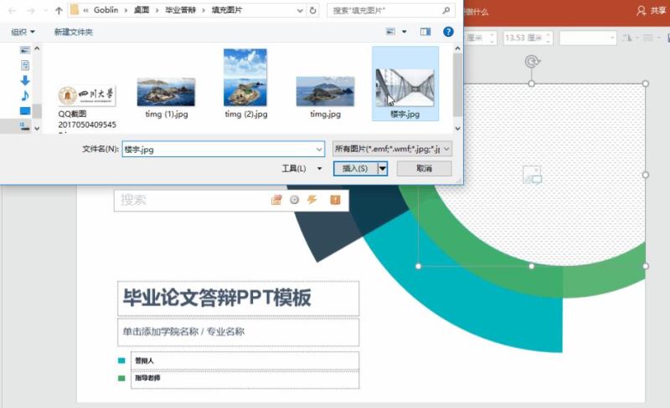
Task: Select the 毕业答辩 breadcrumb segment
Action: [x=180, y=10]
